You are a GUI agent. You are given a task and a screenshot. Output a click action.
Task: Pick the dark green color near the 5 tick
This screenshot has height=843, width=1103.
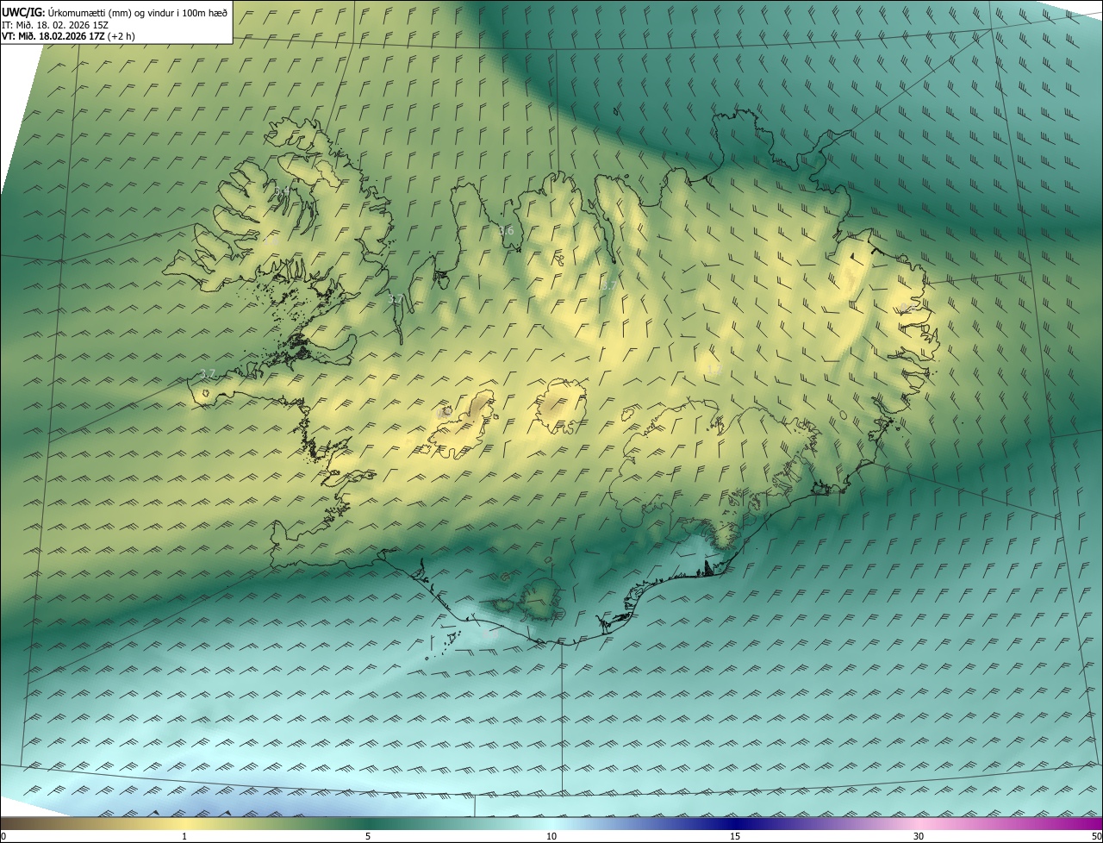[x=368, y=823]
